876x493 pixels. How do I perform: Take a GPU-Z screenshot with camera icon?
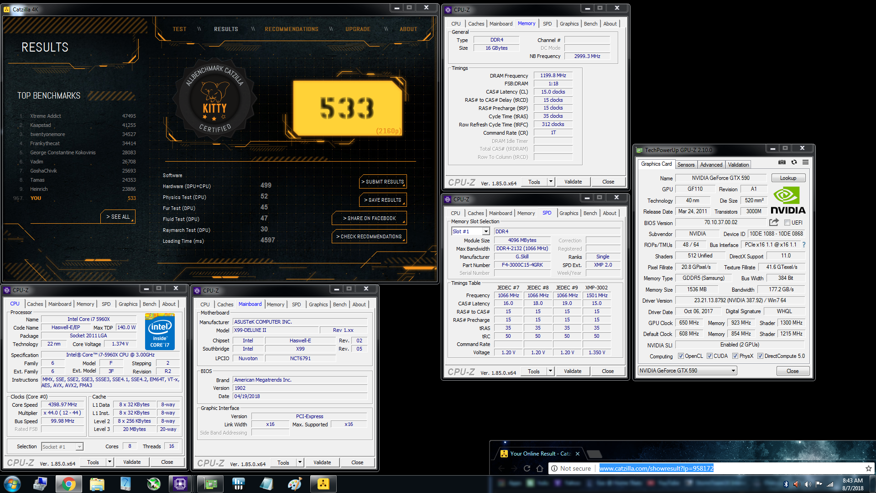click(x=782, y=163)
